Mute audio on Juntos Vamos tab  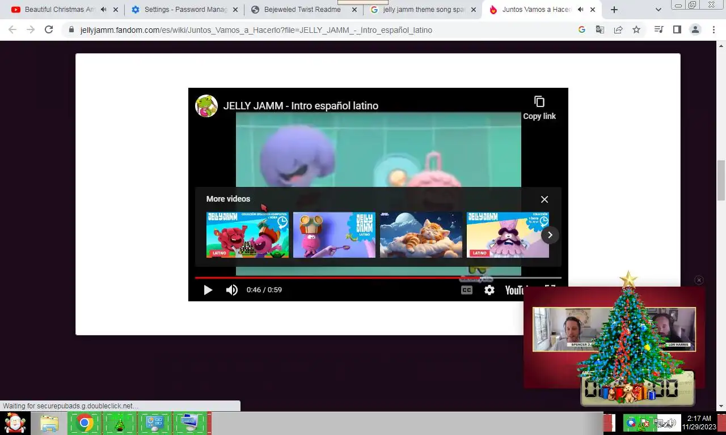[x=580, y=10]
